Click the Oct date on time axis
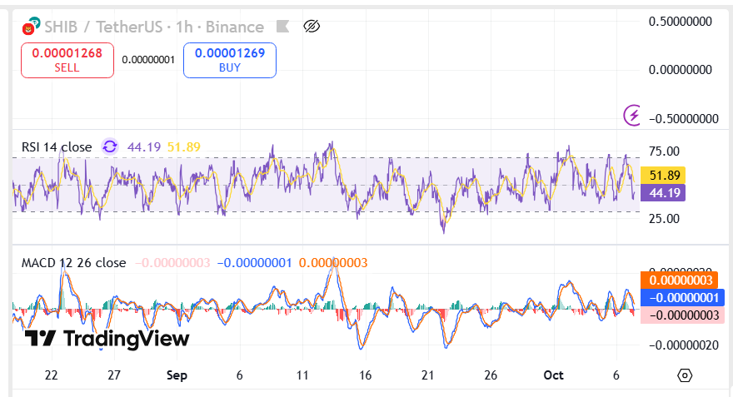 point(553,375)
